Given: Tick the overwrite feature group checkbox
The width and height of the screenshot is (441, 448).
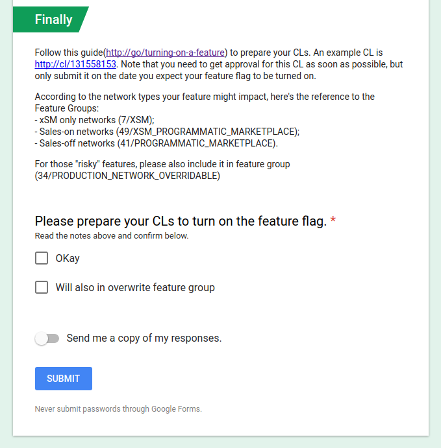Looking at the screenshot, I should click(x=42, y=287).
